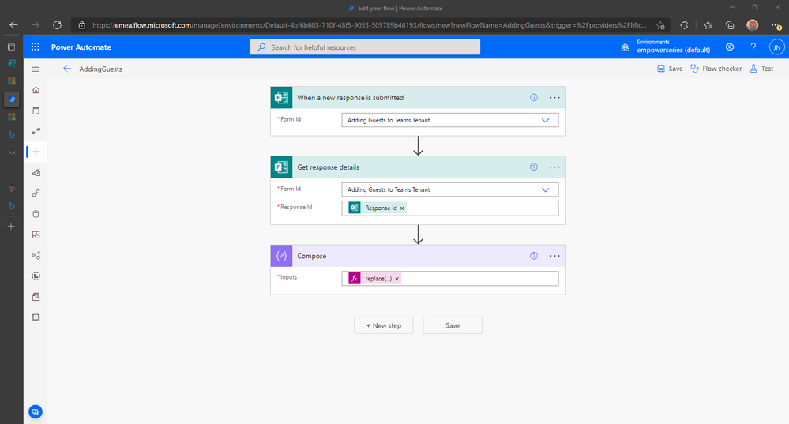
Task: Open more options for the Compose action
Action: coord(554,256)
